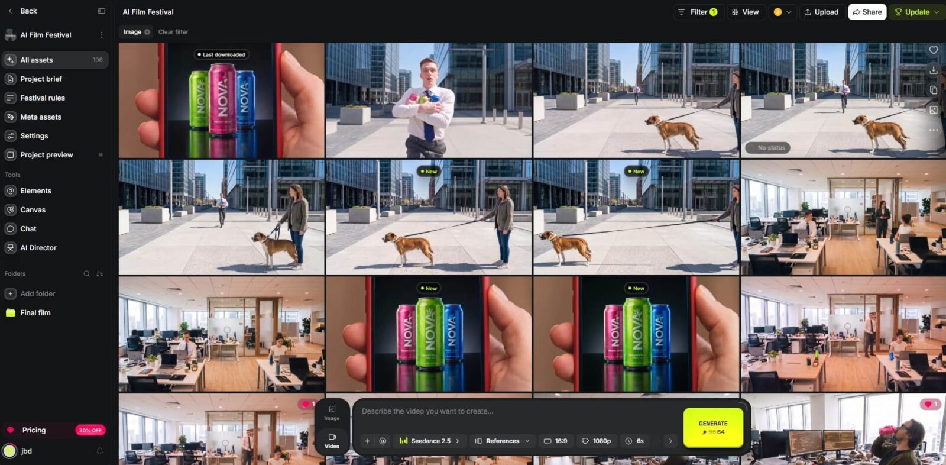
Task: Open the yellow status color dropdown
Action: coord(782,12)
